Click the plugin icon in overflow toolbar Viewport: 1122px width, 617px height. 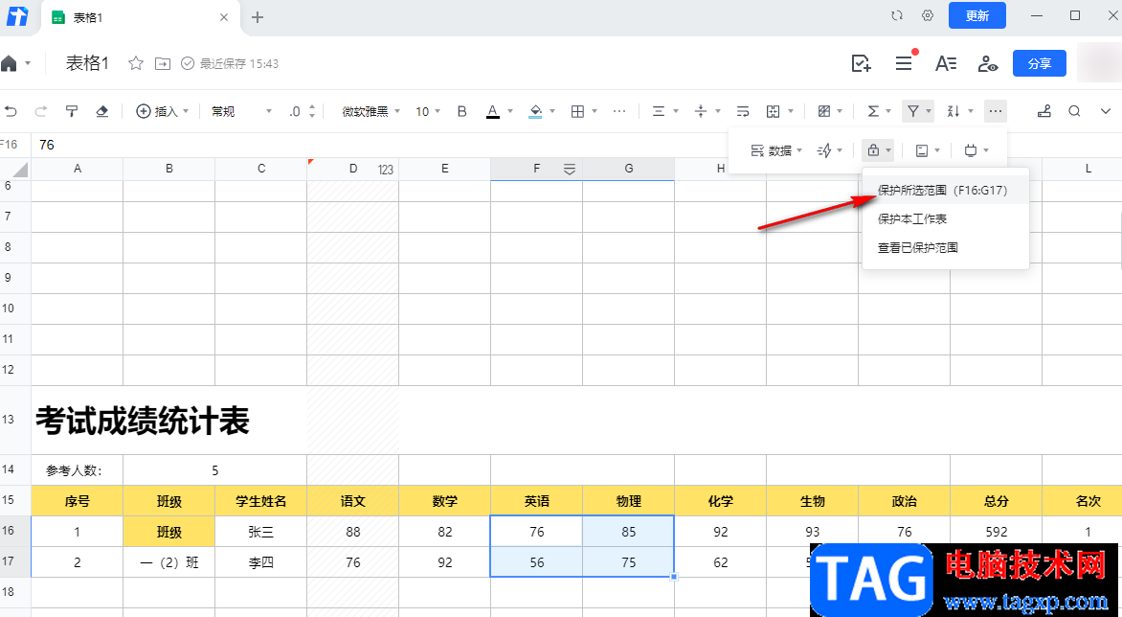[x=971, y=150]
